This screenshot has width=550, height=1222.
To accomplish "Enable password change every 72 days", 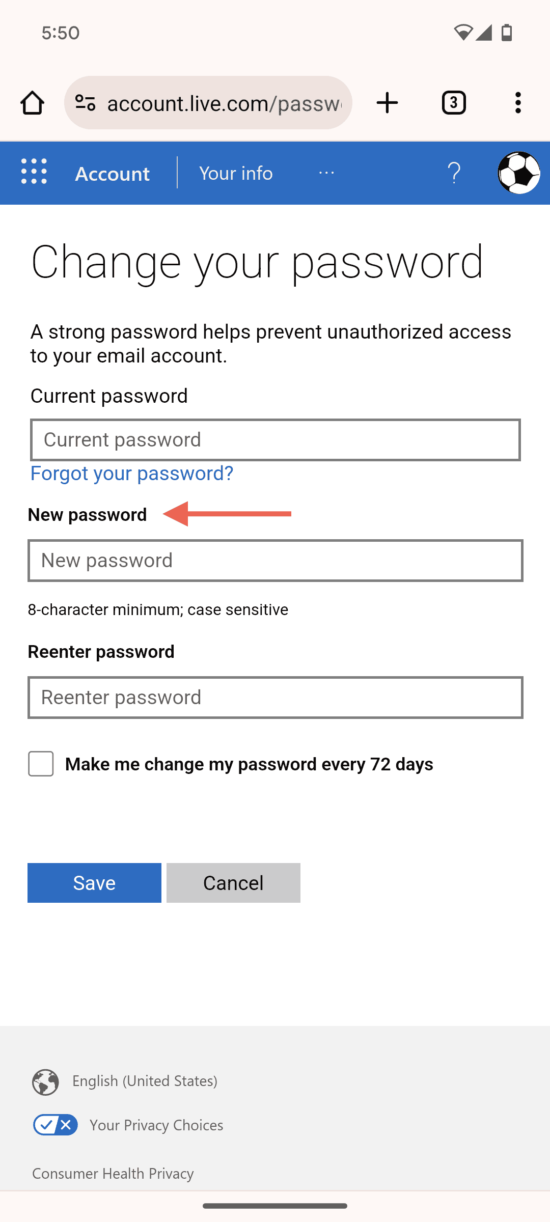I will coord(41,764).
